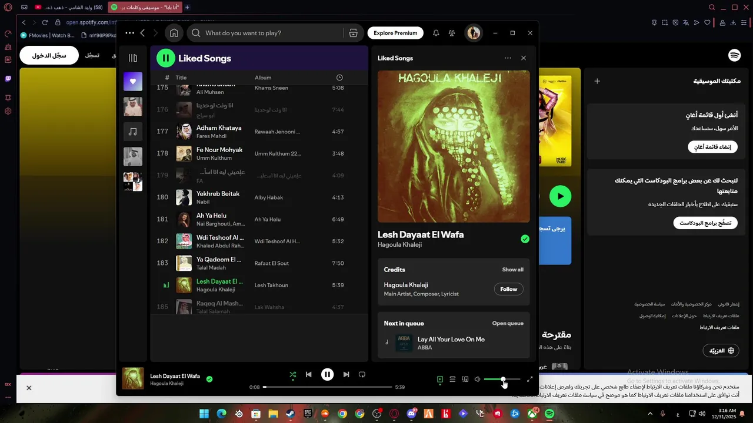Switch to full screen player
Viewport: 753px width, 423px height.
click(x=529, y=380)
